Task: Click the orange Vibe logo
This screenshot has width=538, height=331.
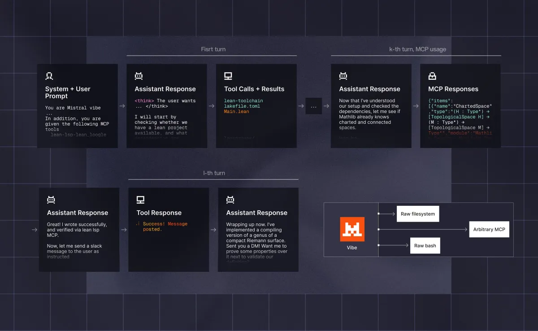Action: click(352, 229)
